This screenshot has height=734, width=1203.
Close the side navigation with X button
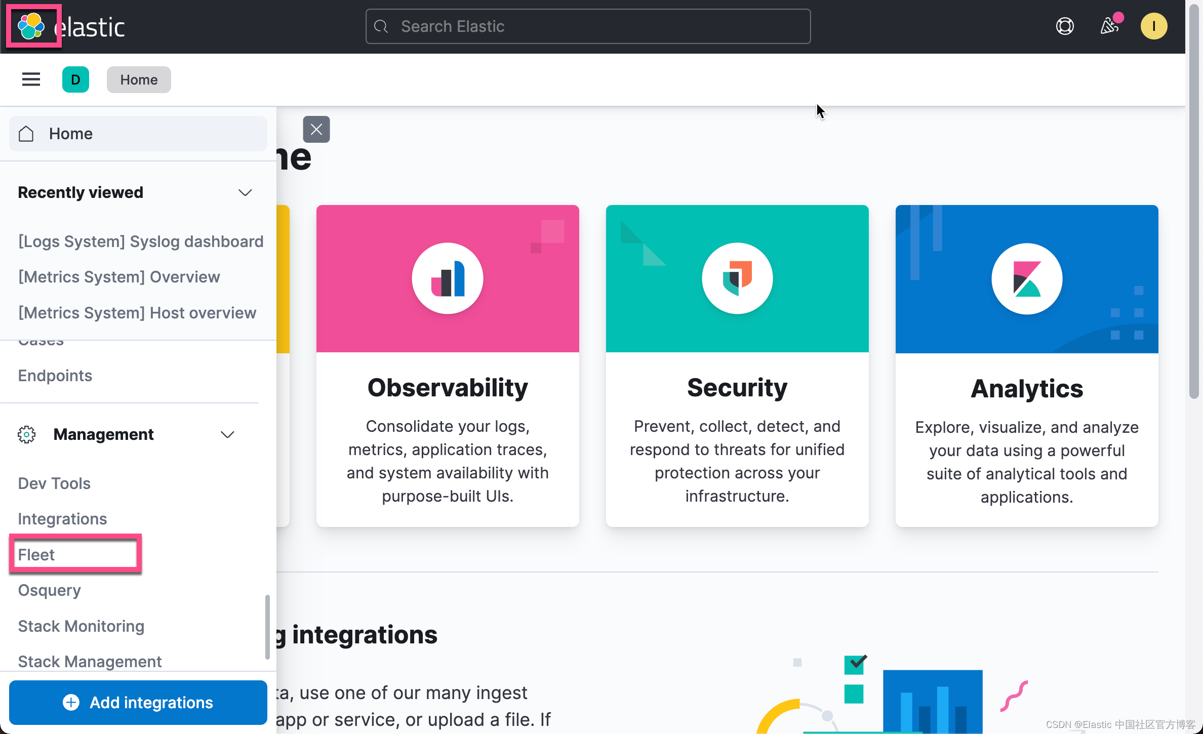pyautogui.click(x=316, y=130)
